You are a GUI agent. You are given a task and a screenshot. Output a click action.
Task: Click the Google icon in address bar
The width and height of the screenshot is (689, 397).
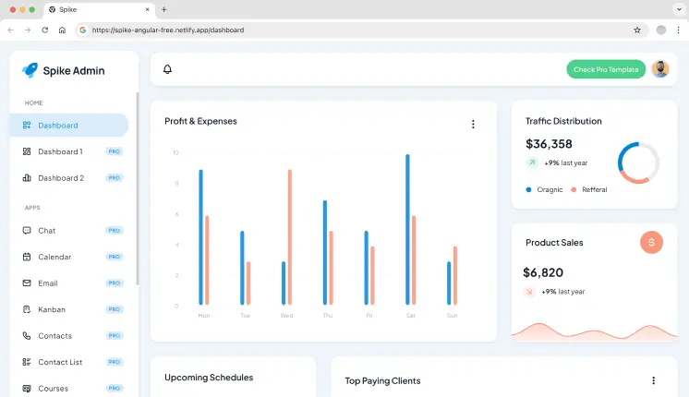pyautogui.click(x=82, y=30)
